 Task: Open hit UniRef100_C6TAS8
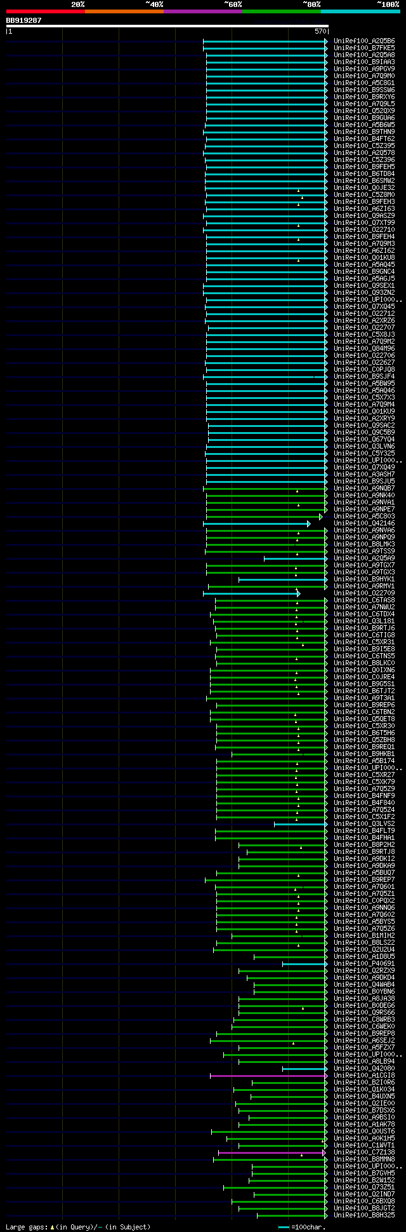pos(364,600)
